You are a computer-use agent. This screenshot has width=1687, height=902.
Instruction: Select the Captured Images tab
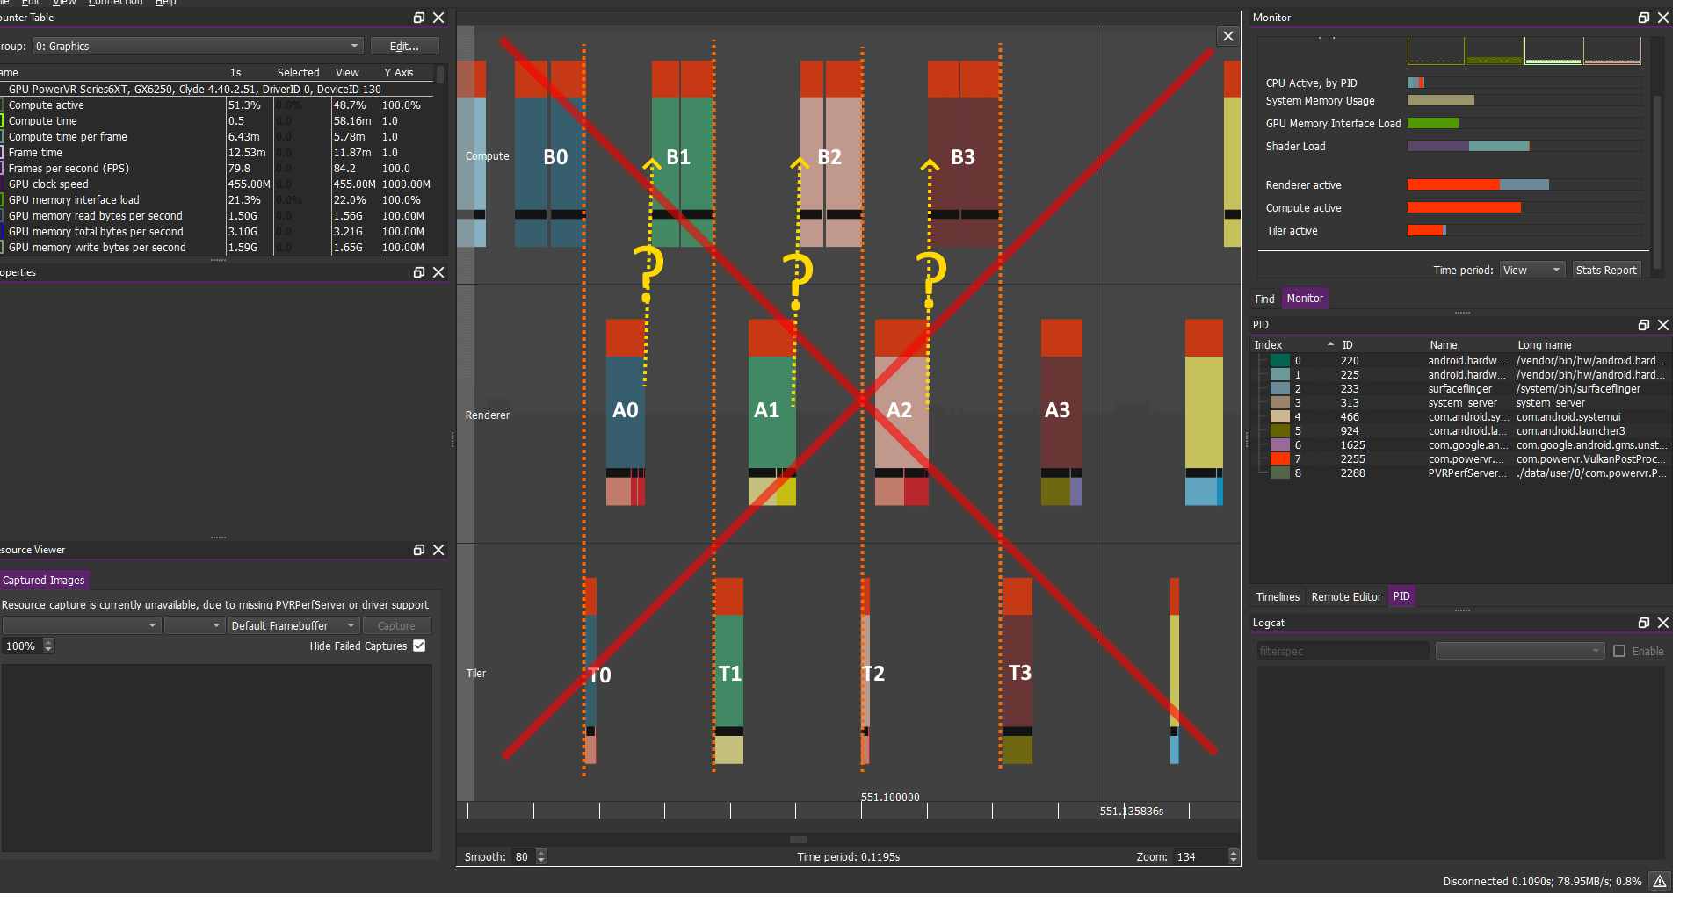point(44,580)
